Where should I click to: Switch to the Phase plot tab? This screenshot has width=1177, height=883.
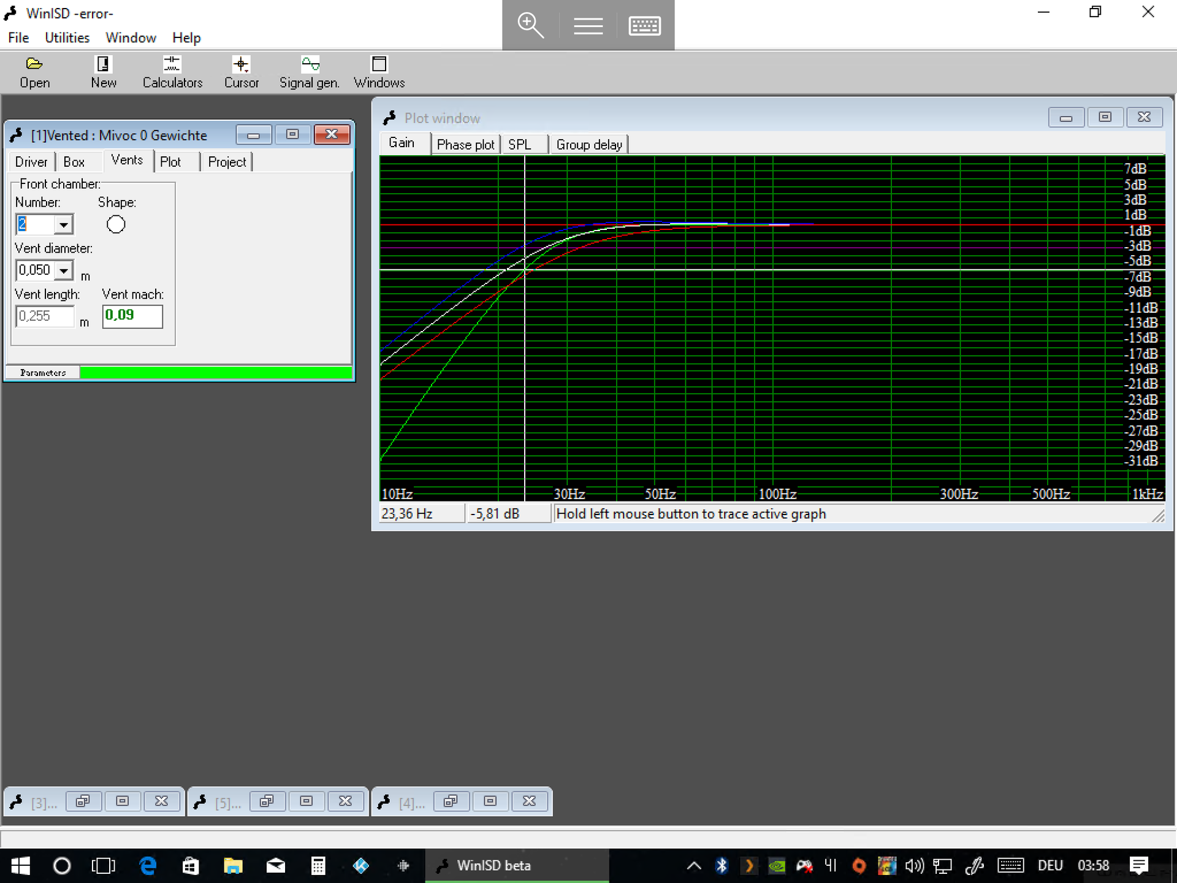click(465, 145)
